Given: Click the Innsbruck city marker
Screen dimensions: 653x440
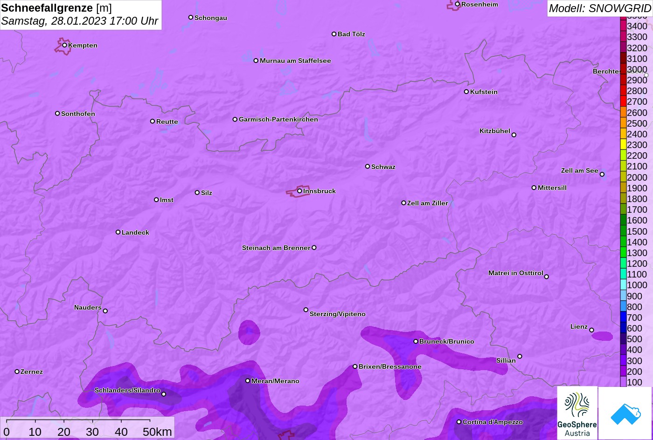Looking at the screenshot, I should click(x=299, y=191).
